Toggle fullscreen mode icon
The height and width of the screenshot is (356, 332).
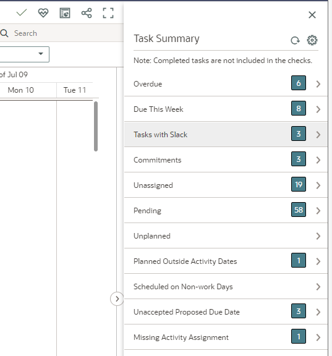click(108, 13)
